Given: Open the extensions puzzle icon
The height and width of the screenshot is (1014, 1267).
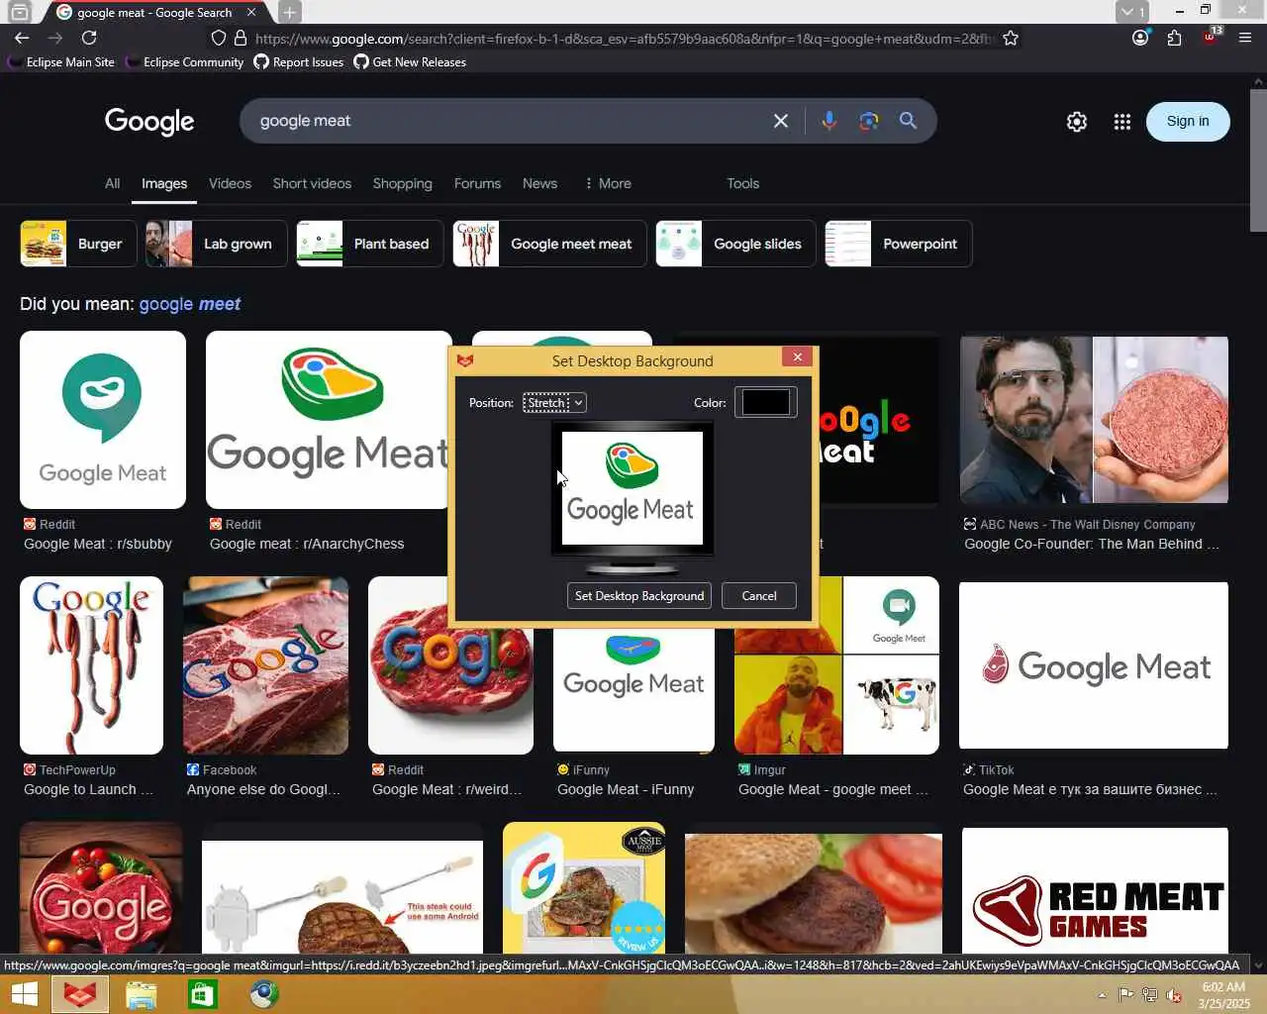Looking at the screenshot, I should (x=1174, y=38).
